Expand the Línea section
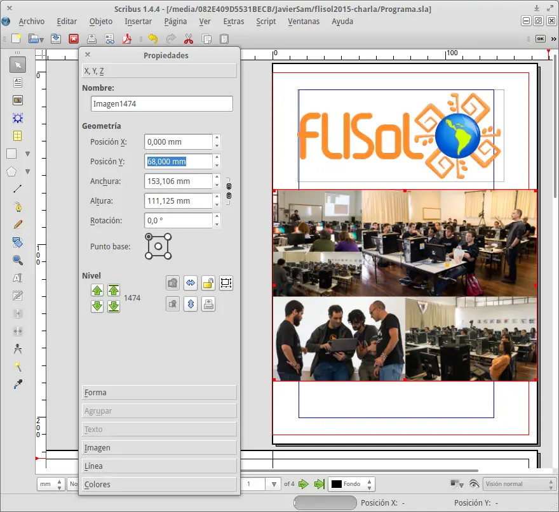The image size is (559, 512). [x=159, y=466]
